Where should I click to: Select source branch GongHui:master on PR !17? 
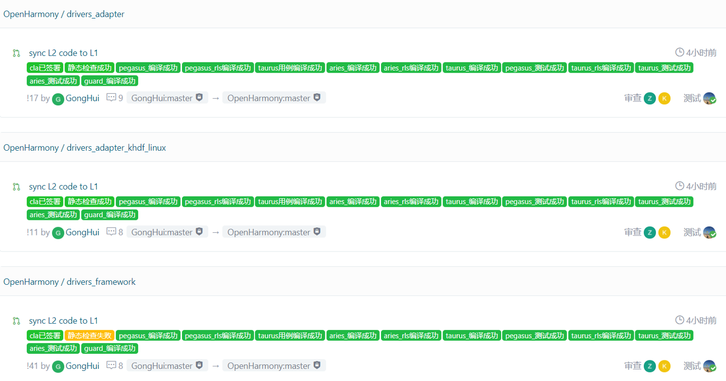click(167, 98)
